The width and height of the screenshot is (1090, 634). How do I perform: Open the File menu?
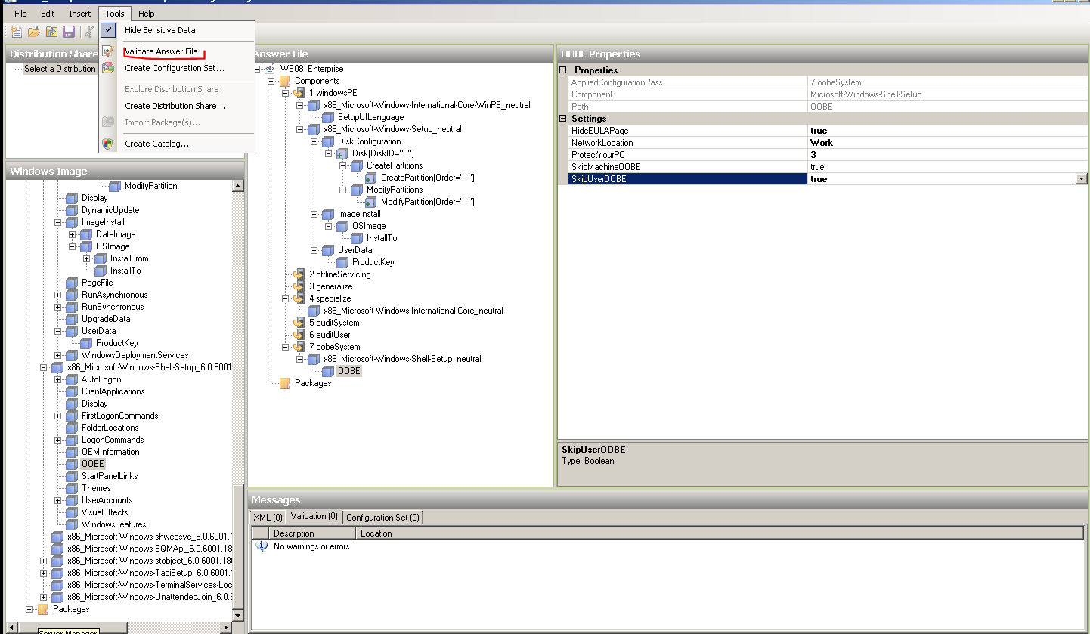point(20,14)
